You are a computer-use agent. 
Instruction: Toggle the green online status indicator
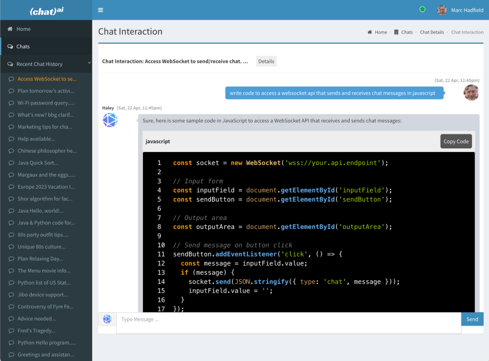(x=422, y=9)
